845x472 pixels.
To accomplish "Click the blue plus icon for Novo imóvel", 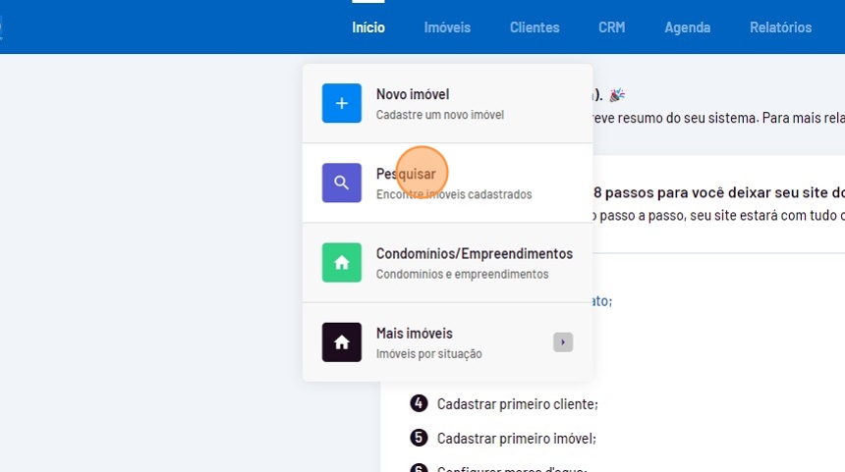I will click(x=341, y=103).
